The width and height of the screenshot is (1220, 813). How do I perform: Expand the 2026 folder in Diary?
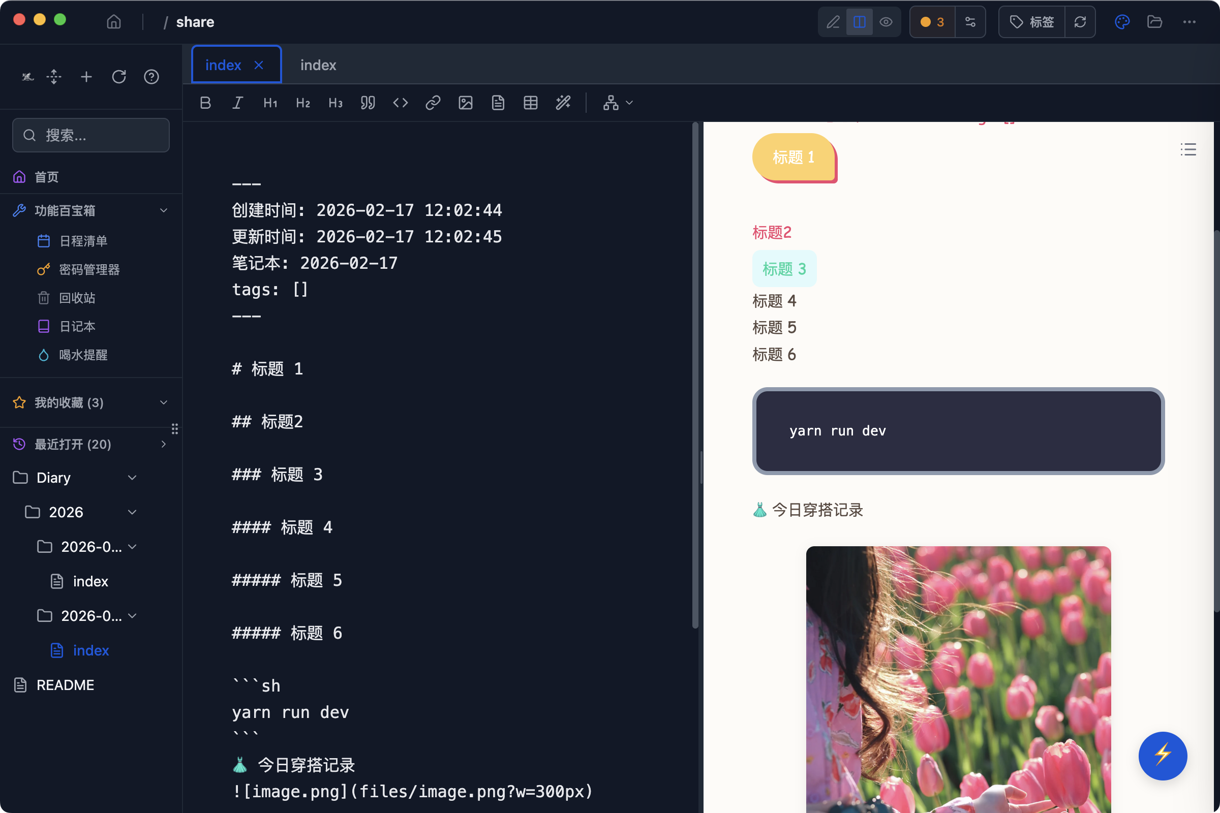click(x=132, y=512)
